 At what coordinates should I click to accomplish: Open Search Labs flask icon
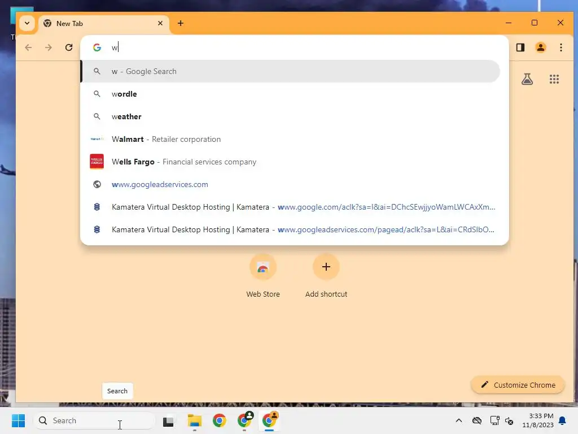[x=527, y=79]
